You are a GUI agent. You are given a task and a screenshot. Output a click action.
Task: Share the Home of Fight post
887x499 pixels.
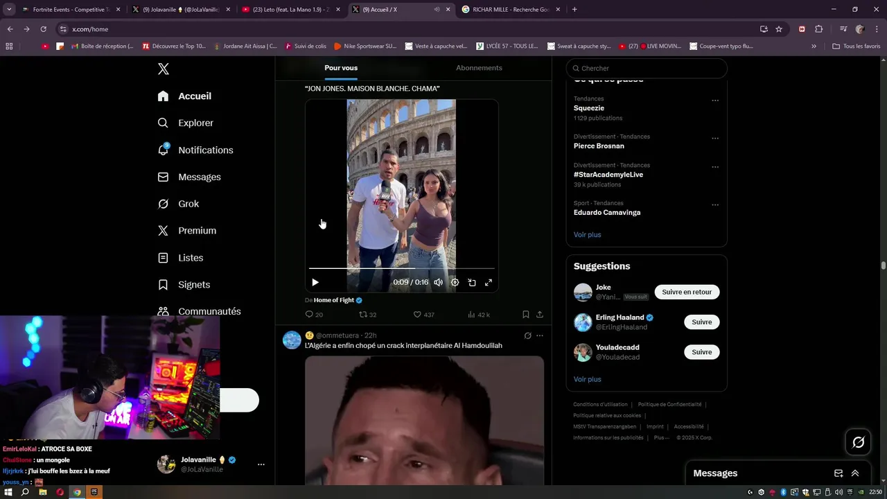click(540, 315)
